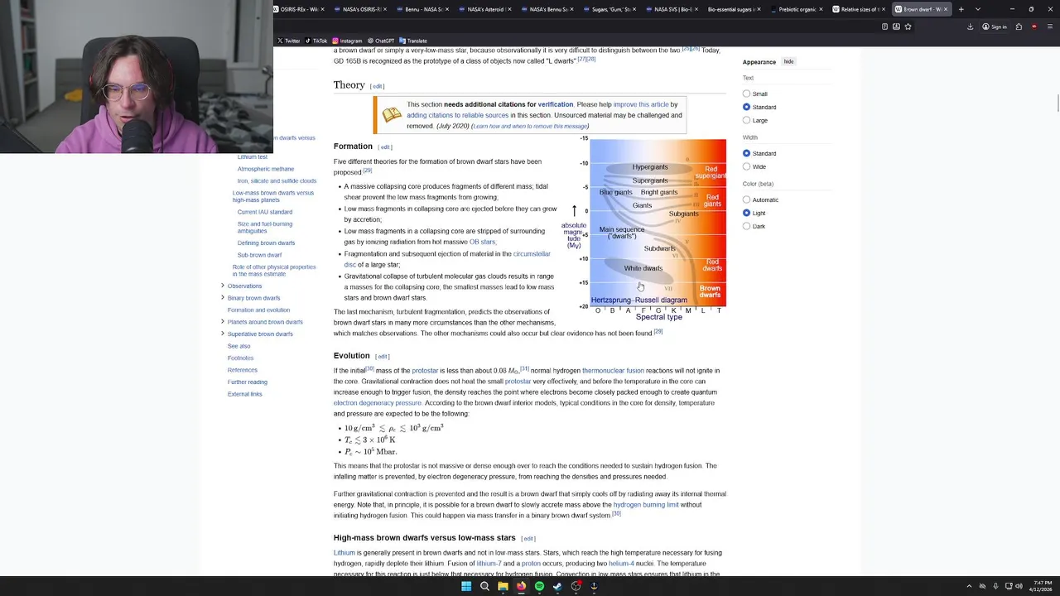Open the Translate bookmark

click(413, 41)
